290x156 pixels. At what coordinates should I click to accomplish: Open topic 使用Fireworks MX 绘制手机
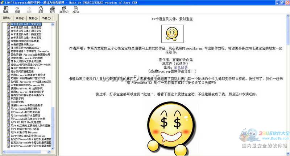[x=26, y=88]
